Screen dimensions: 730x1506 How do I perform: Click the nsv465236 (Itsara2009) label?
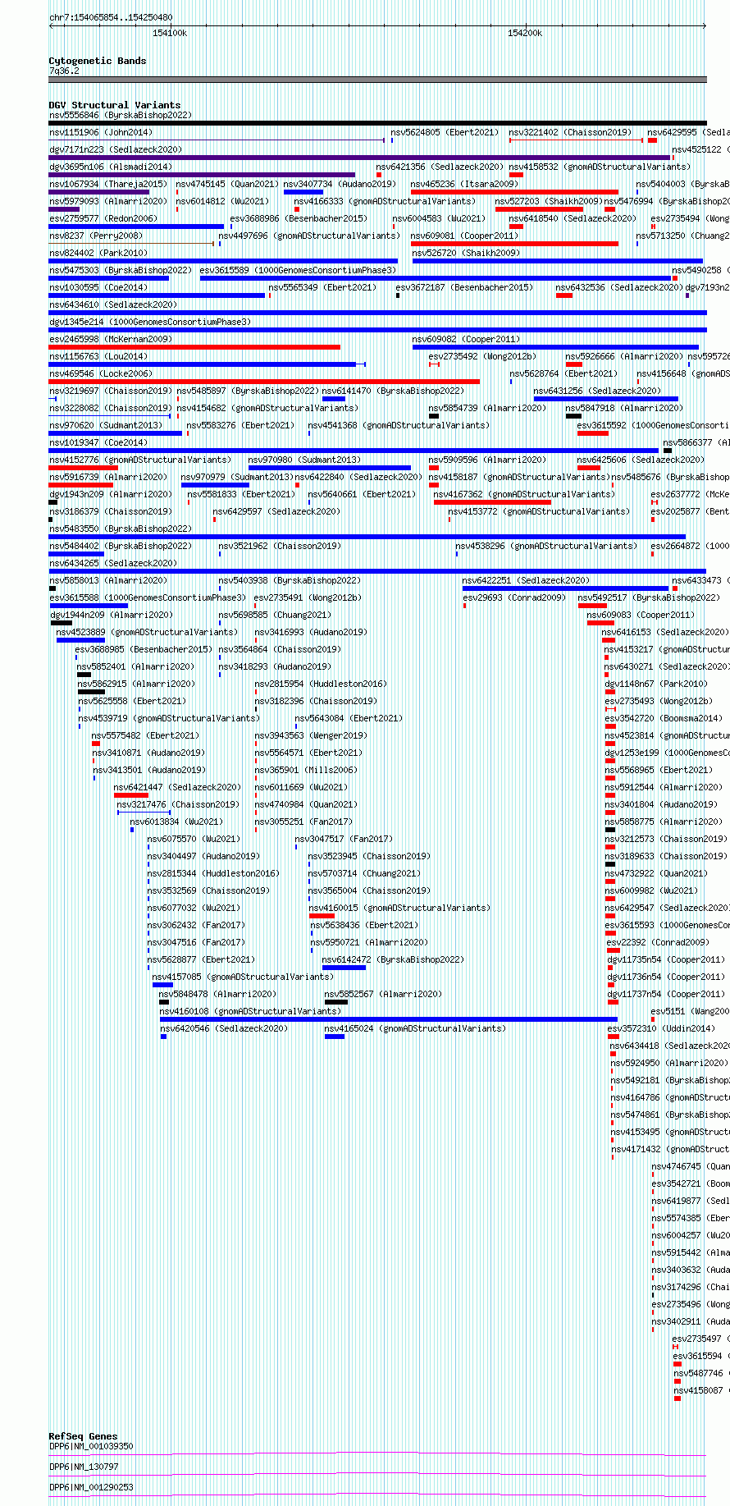pyautogui.click(x=464, y=184)
